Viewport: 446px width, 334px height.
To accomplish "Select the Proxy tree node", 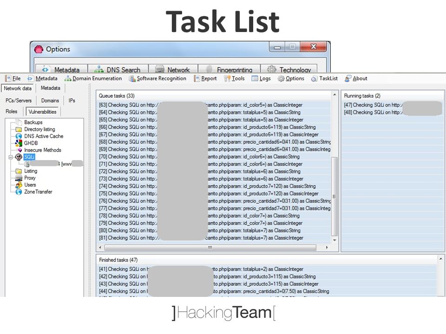I will point(30,178).
